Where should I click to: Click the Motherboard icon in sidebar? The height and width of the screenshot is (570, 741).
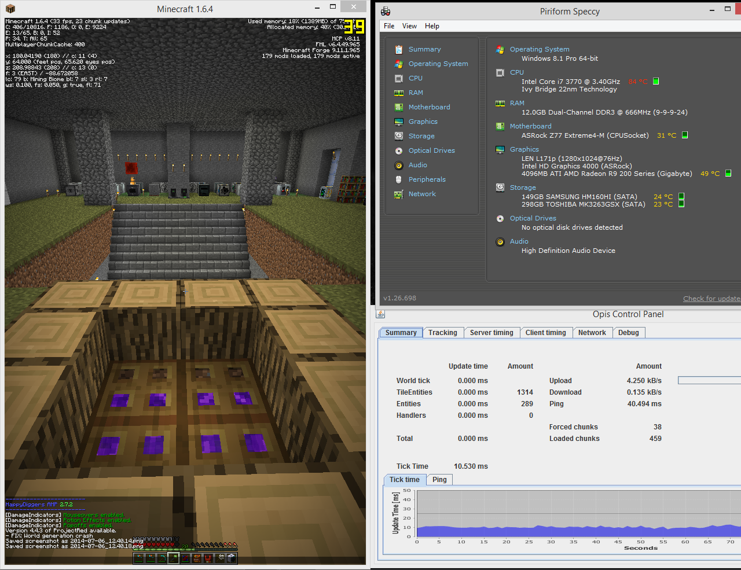pos(399,107)
